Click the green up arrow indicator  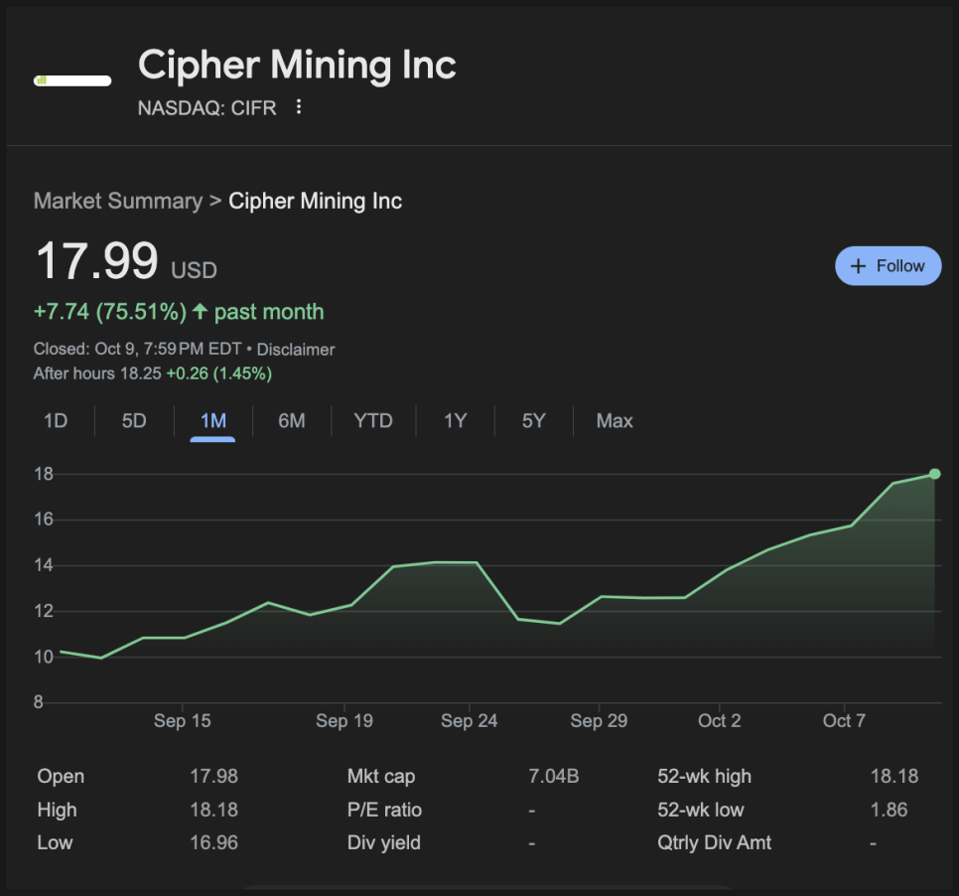point(200,312)
